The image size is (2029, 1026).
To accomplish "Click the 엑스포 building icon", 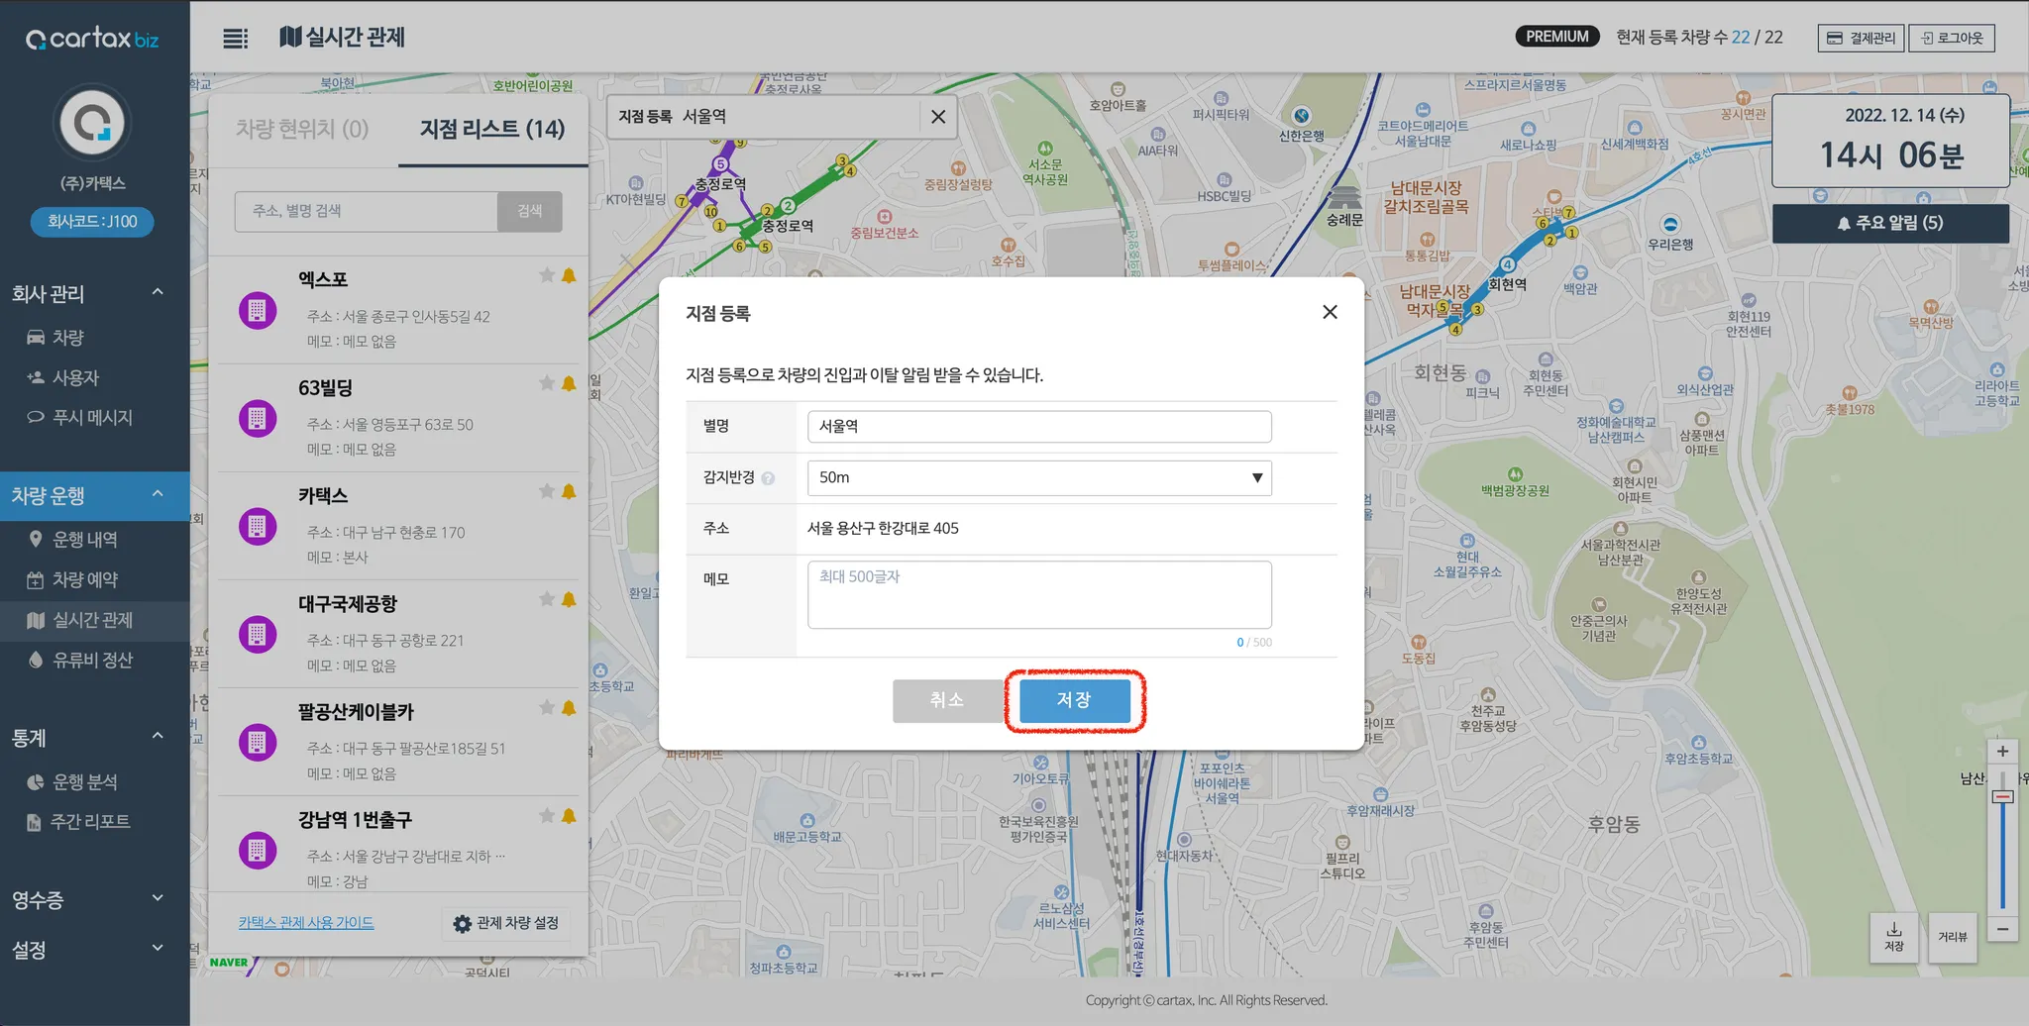I will click(258, 311).
